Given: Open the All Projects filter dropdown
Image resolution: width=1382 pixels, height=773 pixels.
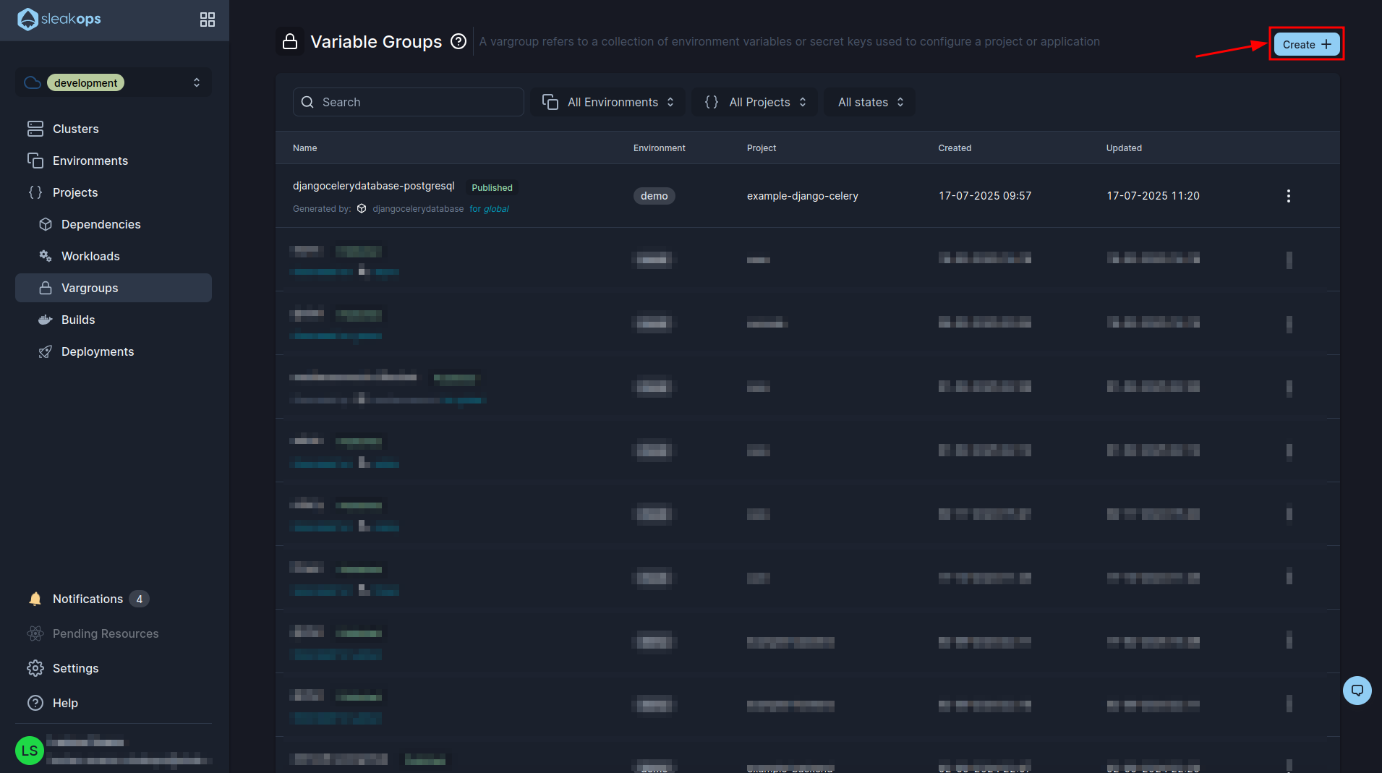Looking at the screenshot, I should tap(754, 102).
